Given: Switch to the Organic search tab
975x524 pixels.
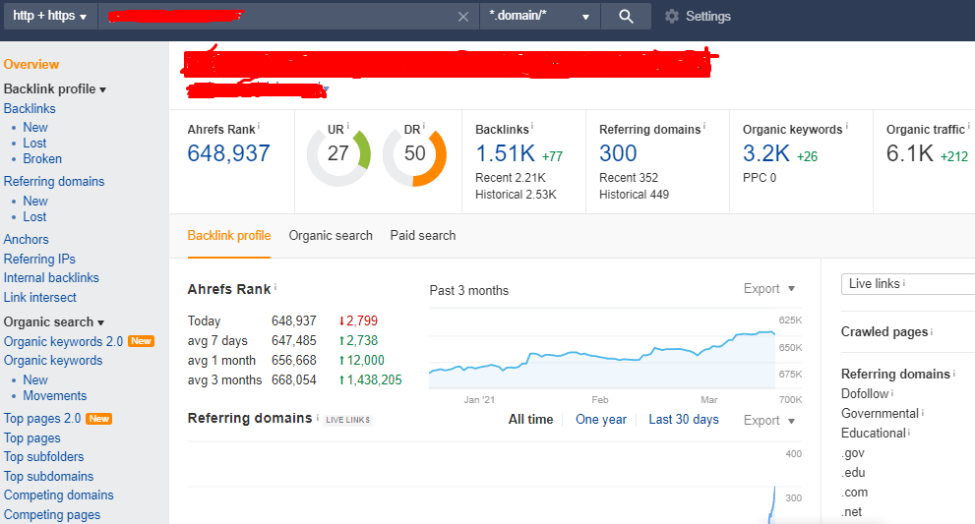Looking at the screenshot, I should (x=331, y=236).
